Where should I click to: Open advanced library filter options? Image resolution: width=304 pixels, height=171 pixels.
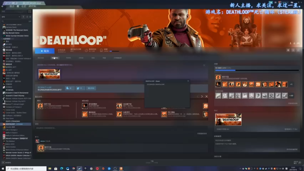[x=30, y=21]
